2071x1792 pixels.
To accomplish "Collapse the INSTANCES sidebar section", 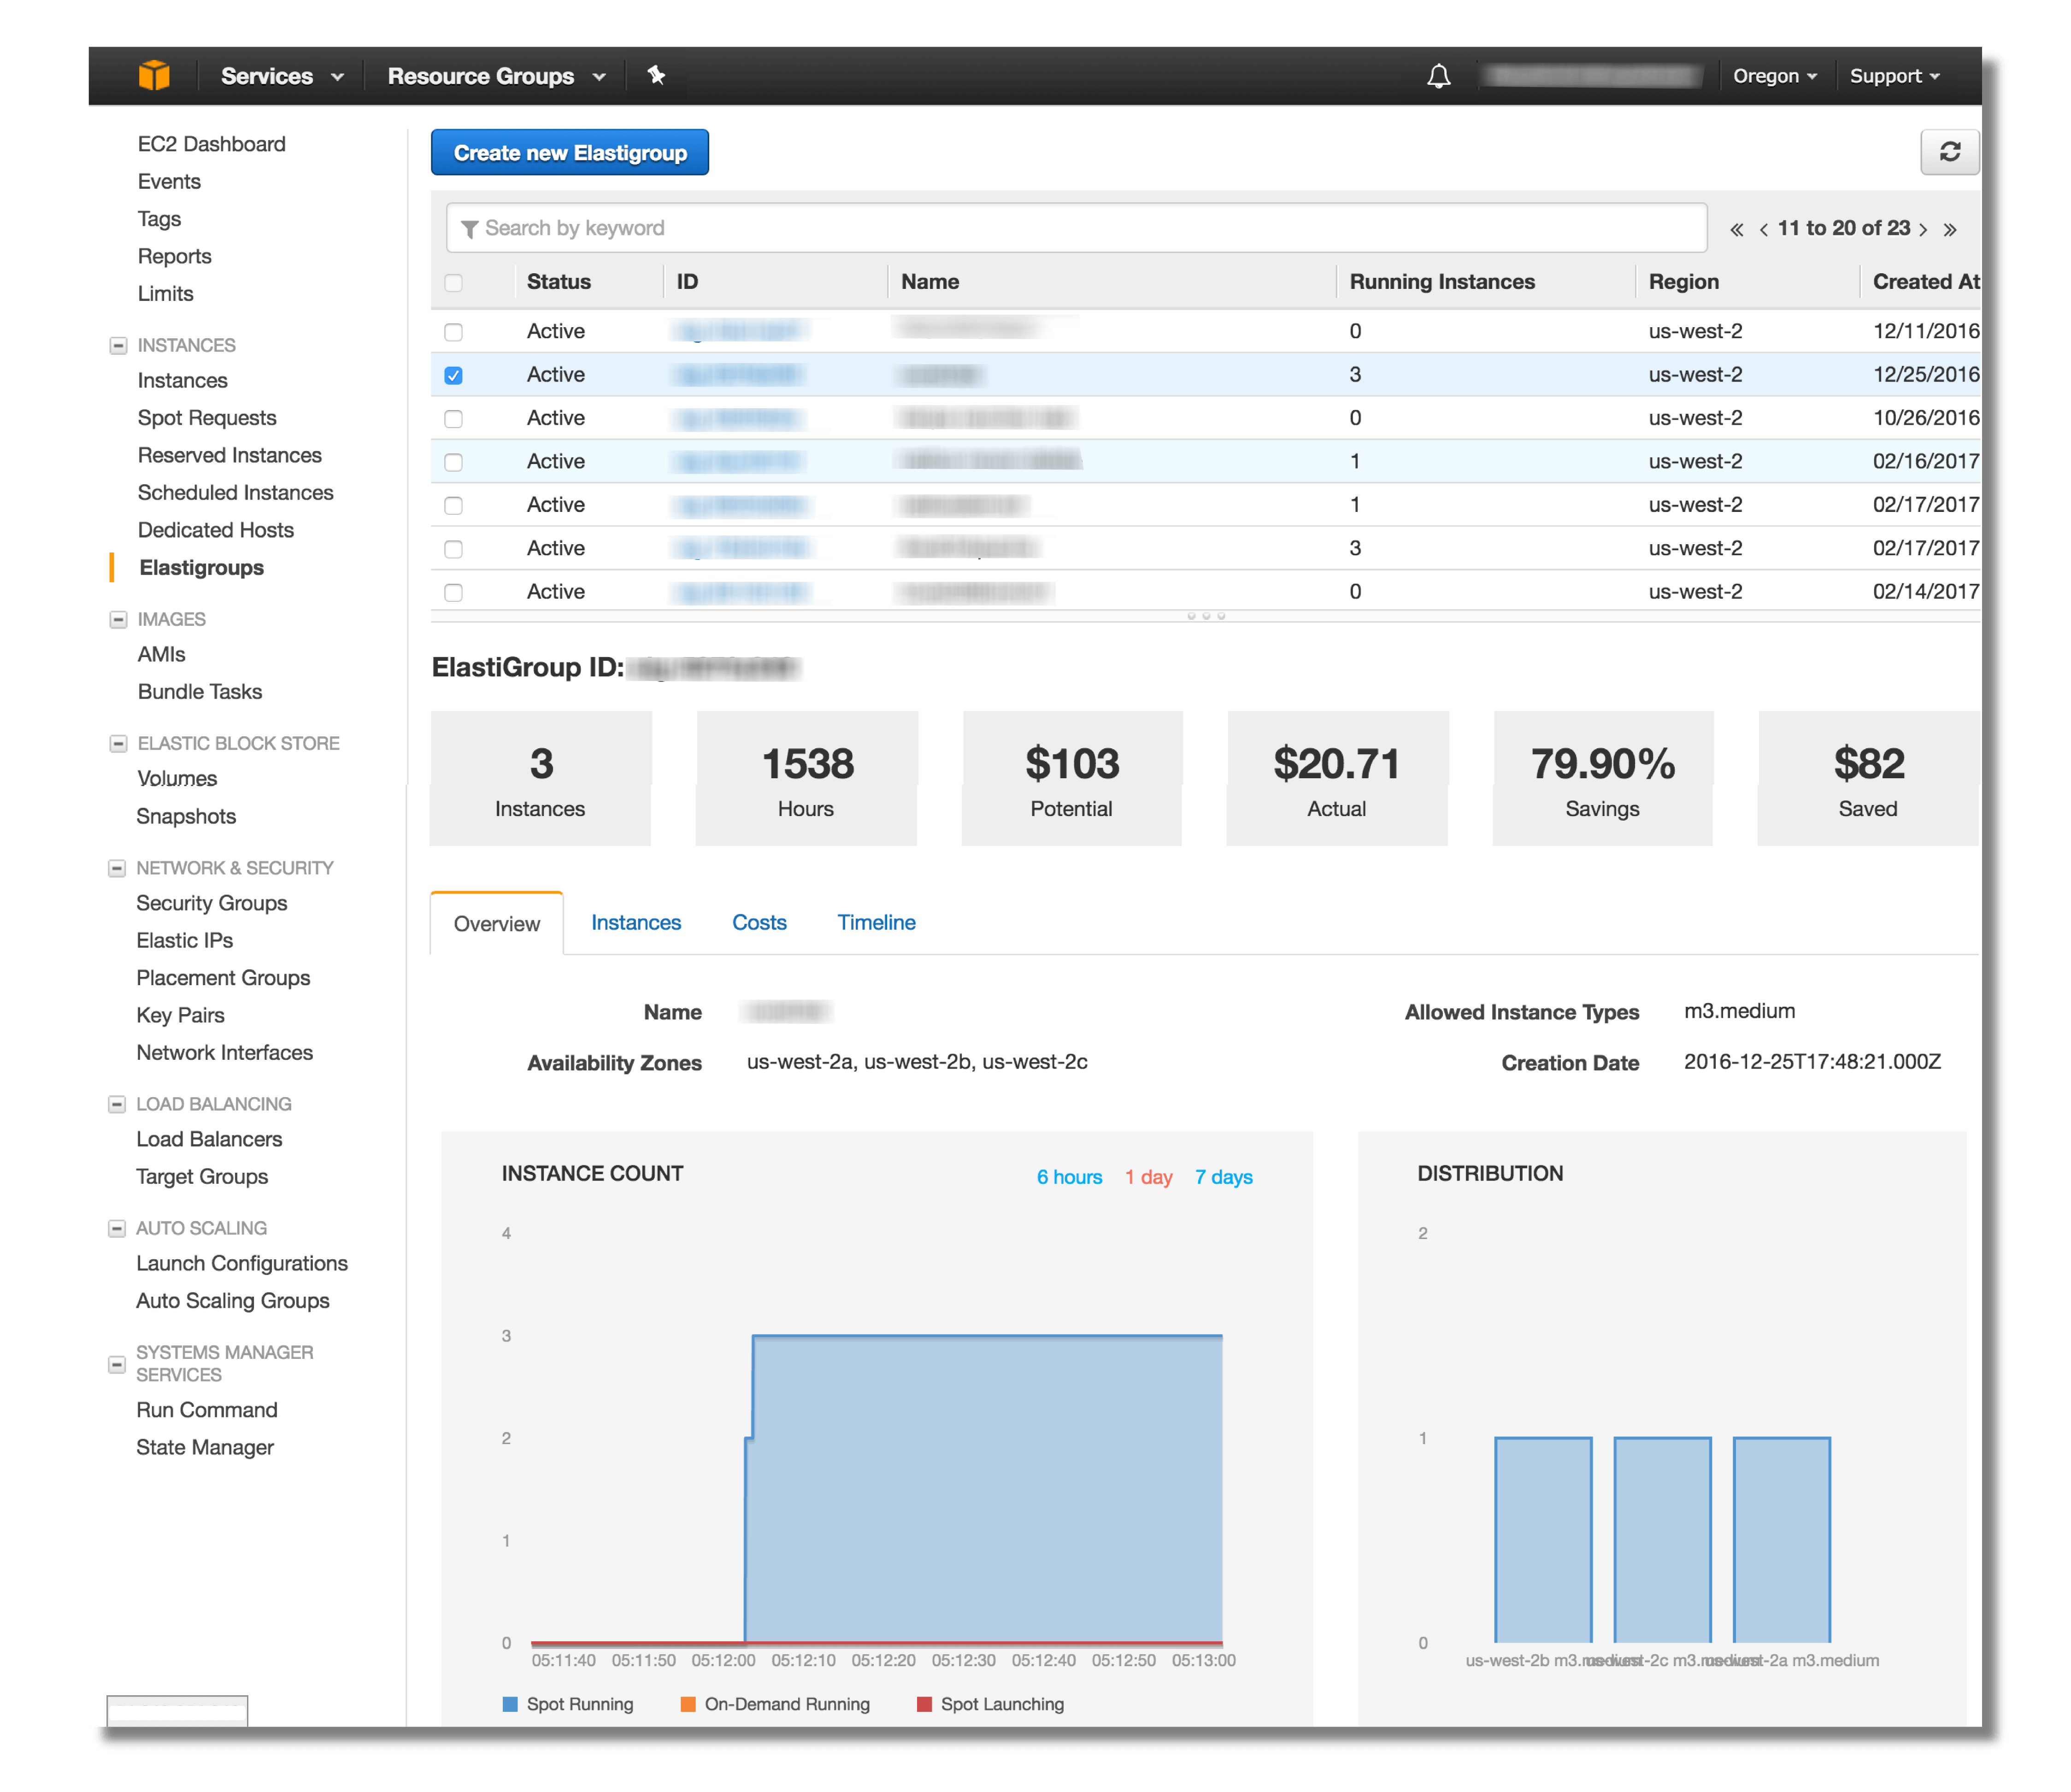I will click(x=118, y=346).
